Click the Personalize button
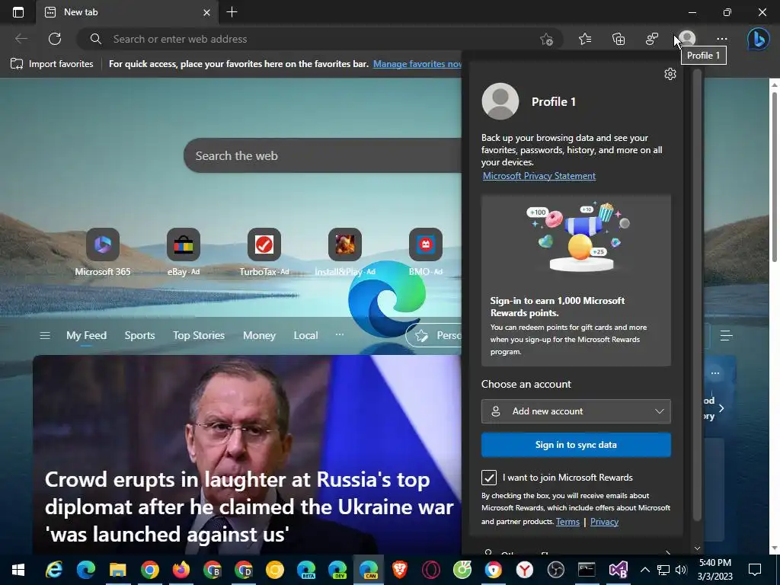Image resolution: width=780 pixels, height=585 pixels. (433, 335)
